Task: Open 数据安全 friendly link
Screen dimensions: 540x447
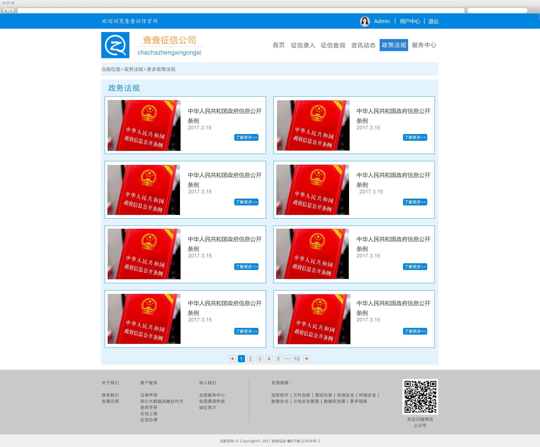Action: pos(280,401)
